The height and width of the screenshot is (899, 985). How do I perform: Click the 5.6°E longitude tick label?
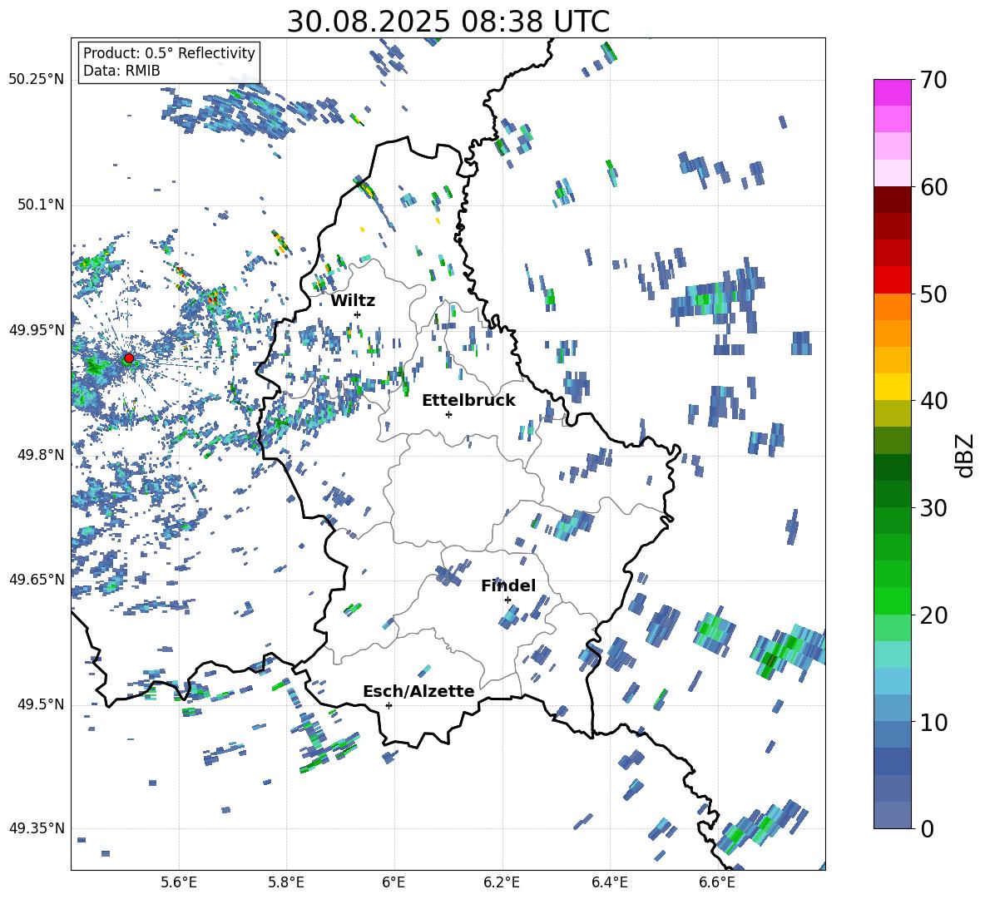179,882
